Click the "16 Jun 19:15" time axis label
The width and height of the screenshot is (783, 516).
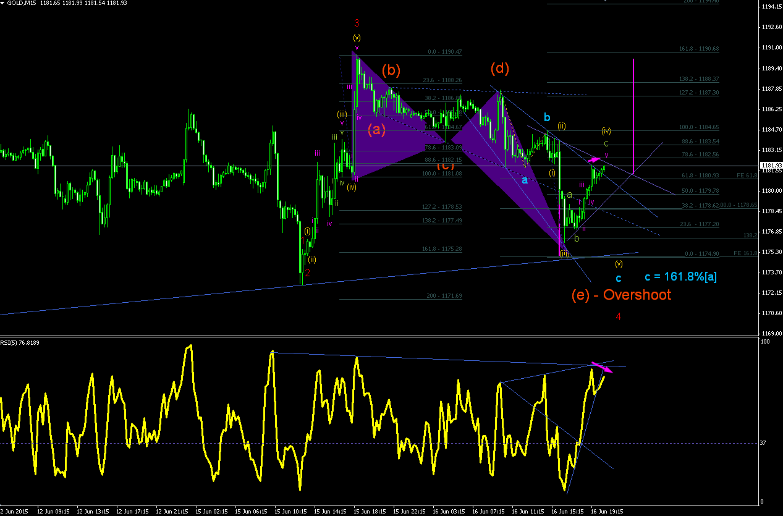607,512
